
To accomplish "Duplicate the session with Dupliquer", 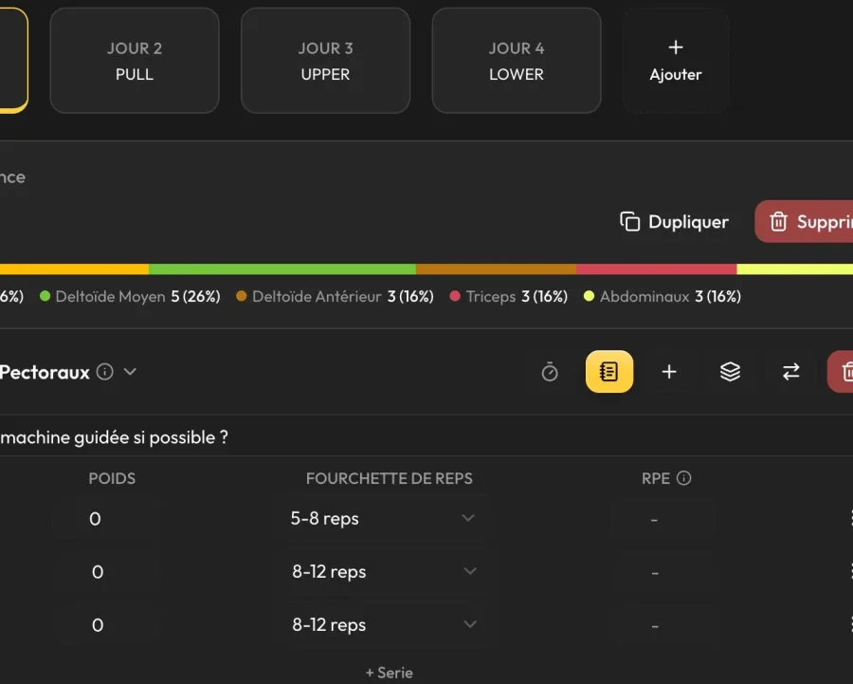I will pyautogui.click(x=675, y=222).
